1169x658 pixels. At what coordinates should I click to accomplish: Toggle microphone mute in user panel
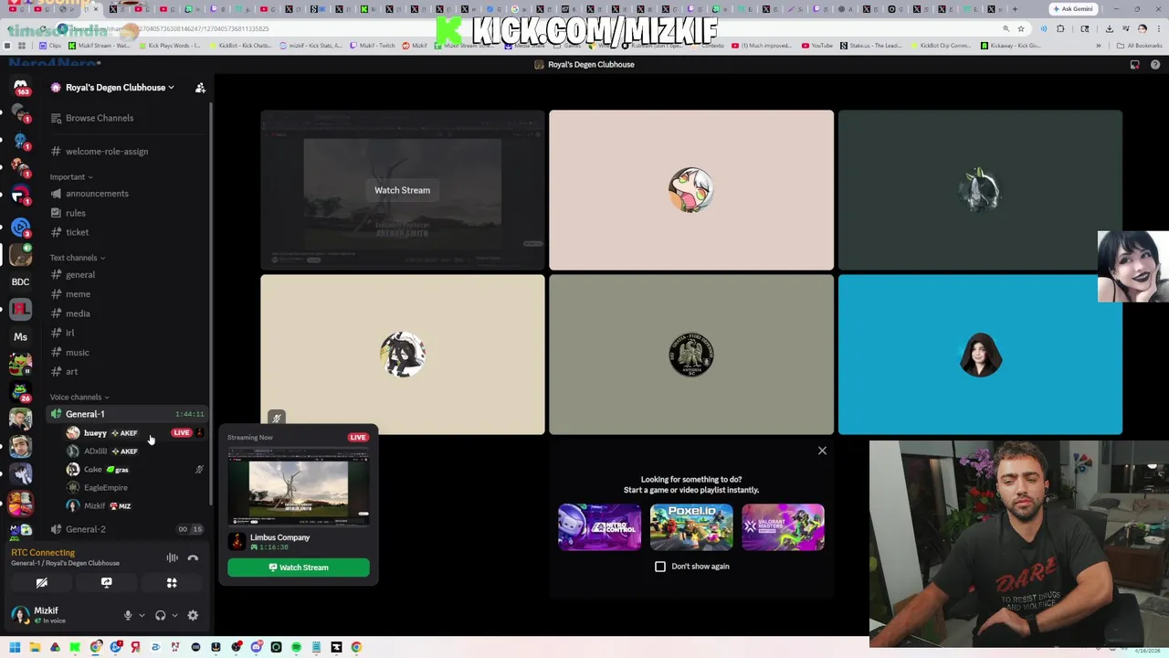point(128,616)
